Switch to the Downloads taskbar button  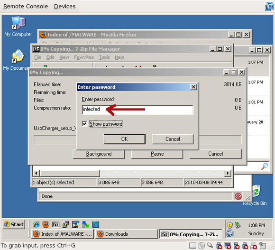126,234
